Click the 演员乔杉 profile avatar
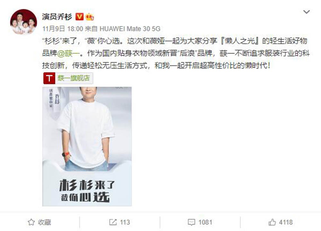 (23, 22)
